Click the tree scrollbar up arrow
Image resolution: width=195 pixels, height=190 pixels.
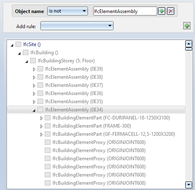tap(188, 44)
